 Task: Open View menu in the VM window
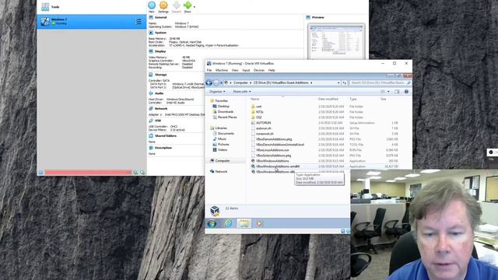click(235, 70)
